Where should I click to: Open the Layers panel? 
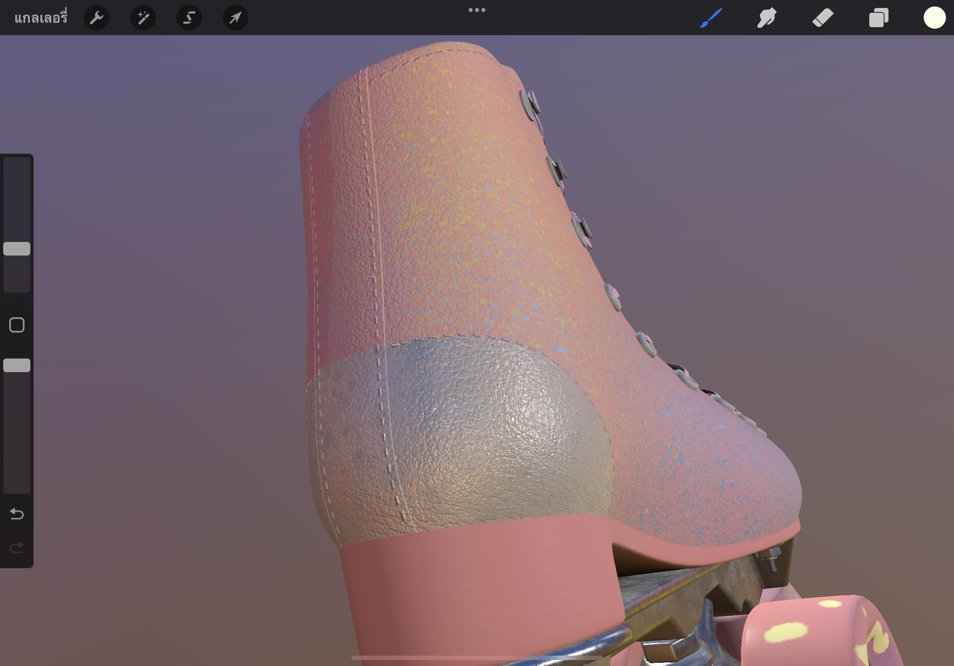(x=878, y=18)
